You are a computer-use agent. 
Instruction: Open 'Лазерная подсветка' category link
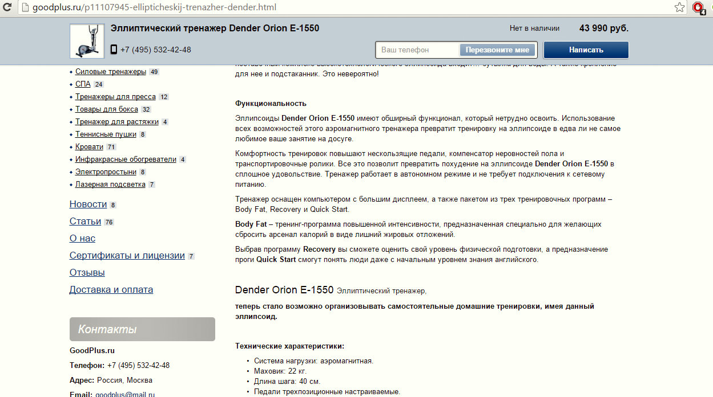click(x=110, y=185)
